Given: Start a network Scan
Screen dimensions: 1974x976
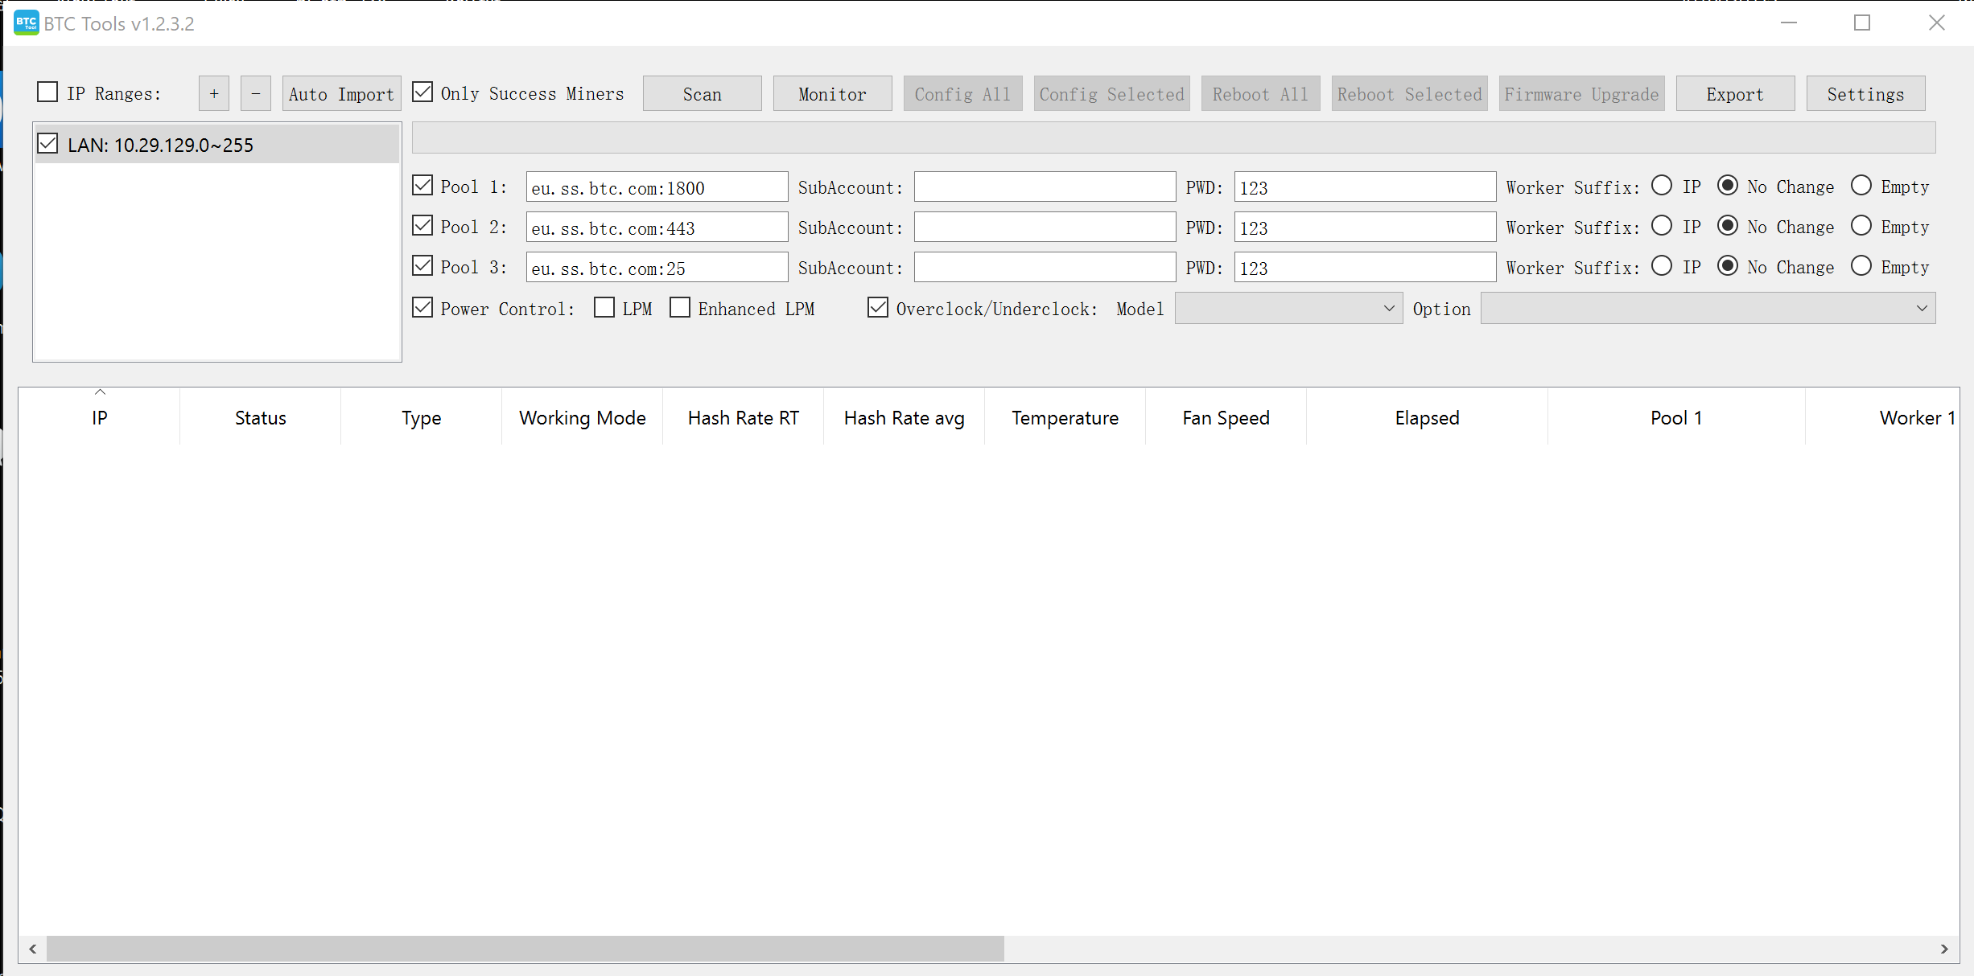Looking at the screenshot, I should pyautogui.click(x=701, y=93).
